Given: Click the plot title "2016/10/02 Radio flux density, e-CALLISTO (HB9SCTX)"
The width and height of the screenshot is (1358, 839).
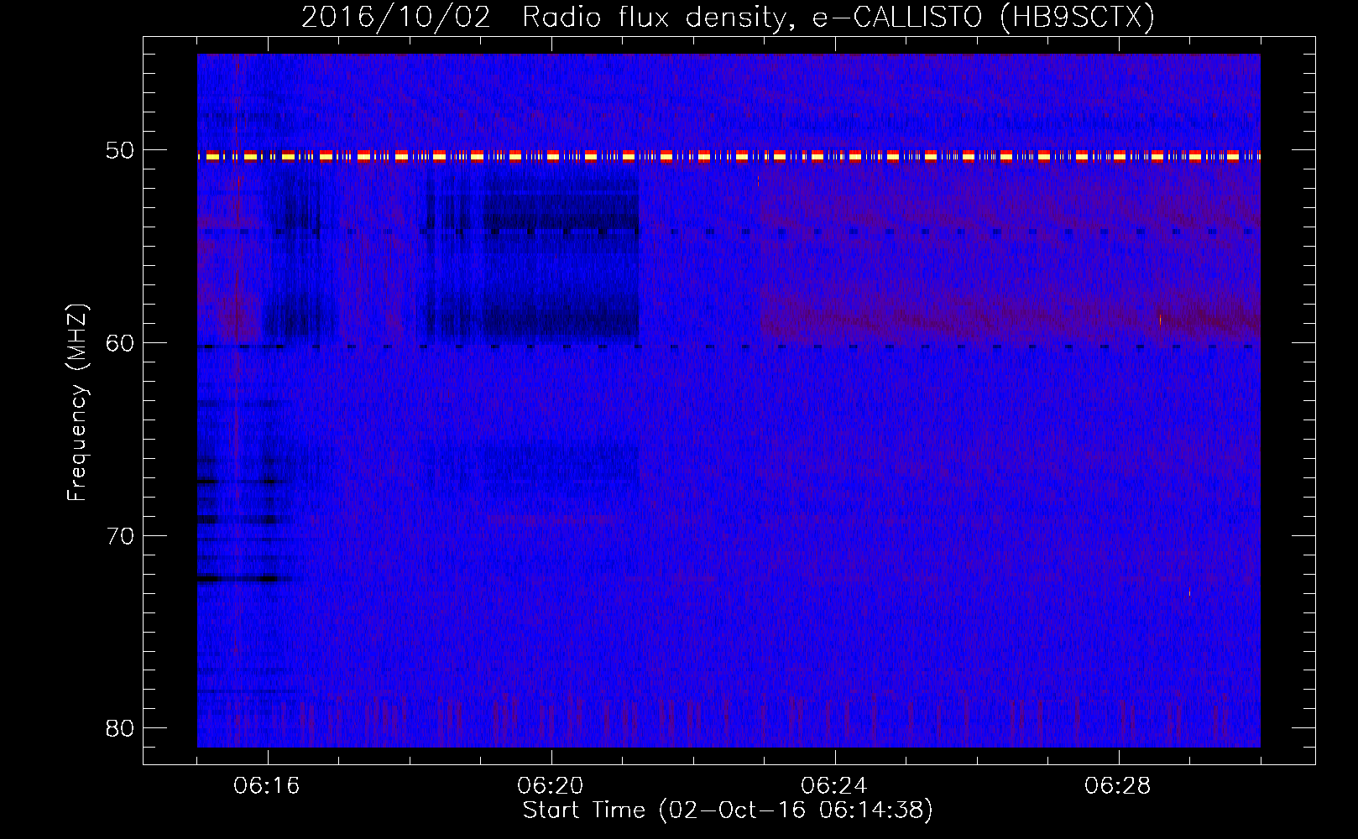Looking at the screenshot, I should (728, 17).
